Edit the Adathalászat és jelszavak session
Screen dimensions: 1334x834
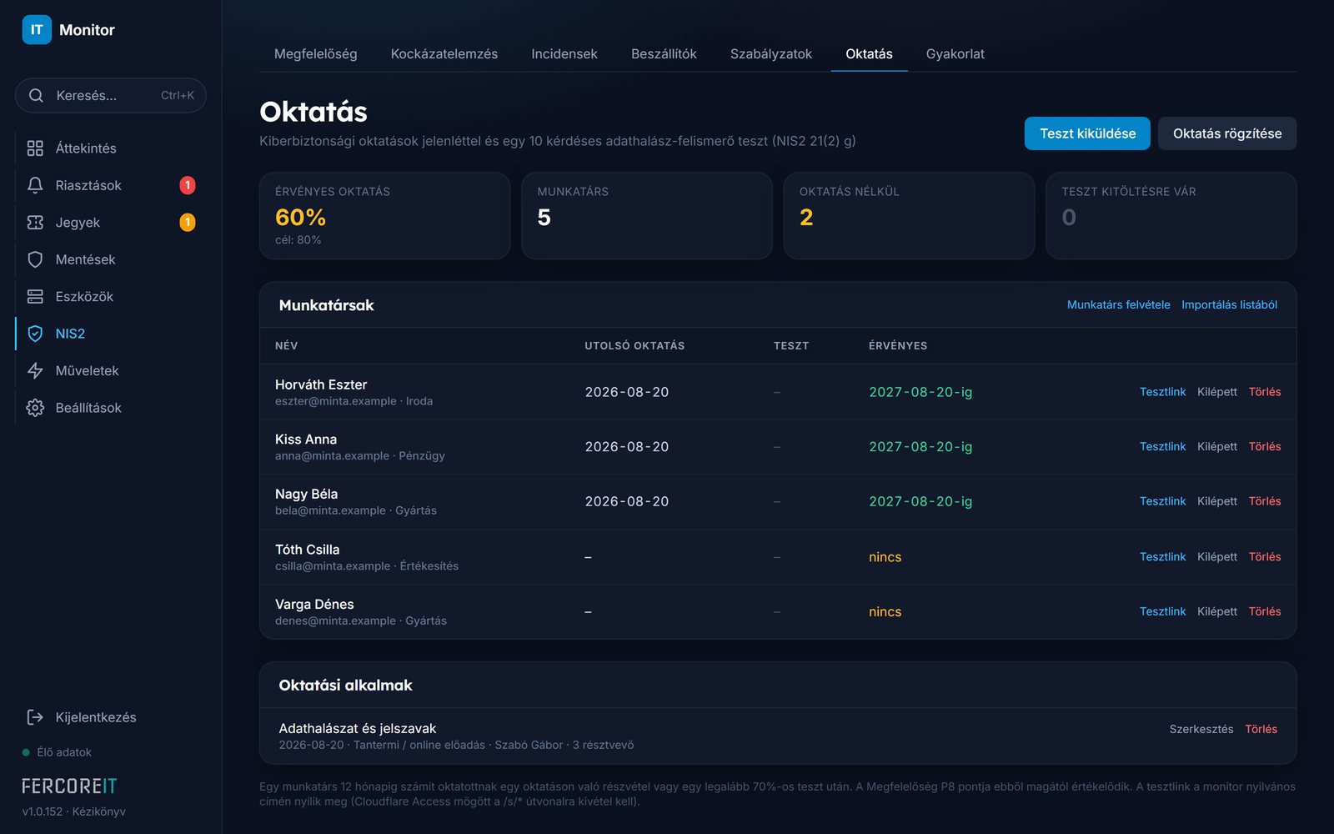[1201, 729]
